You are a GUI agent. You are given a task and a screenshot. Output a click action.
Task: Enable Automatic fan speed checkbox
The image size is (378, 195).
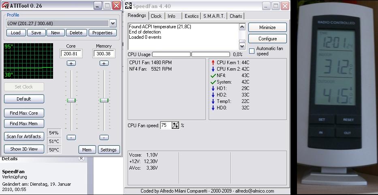[x=252, y=51]
